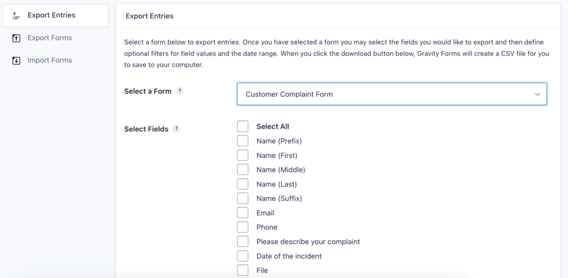568x278 pixels.
Task: Check the Select All checkbox
Action: coord(242,127)
